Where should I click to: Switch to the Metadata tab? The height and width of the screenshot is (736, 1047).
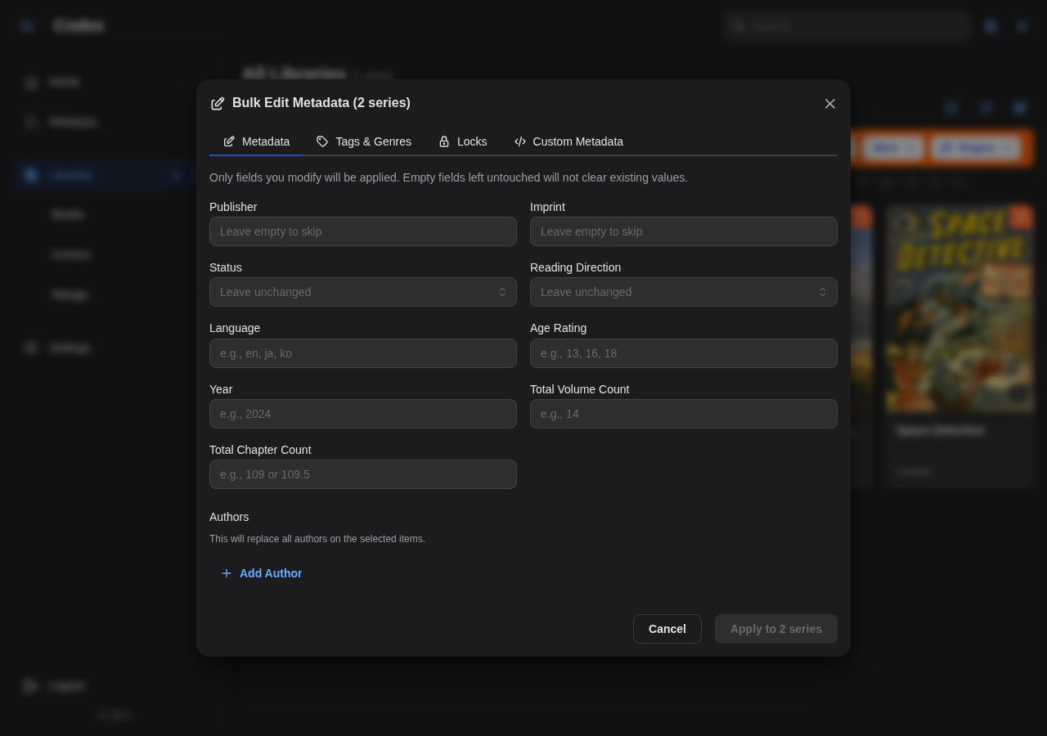(256, 141)
